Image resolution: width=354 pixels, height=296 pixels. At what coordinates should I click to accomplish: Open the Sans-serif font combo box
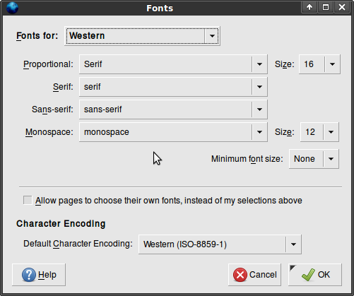(173, 109)
